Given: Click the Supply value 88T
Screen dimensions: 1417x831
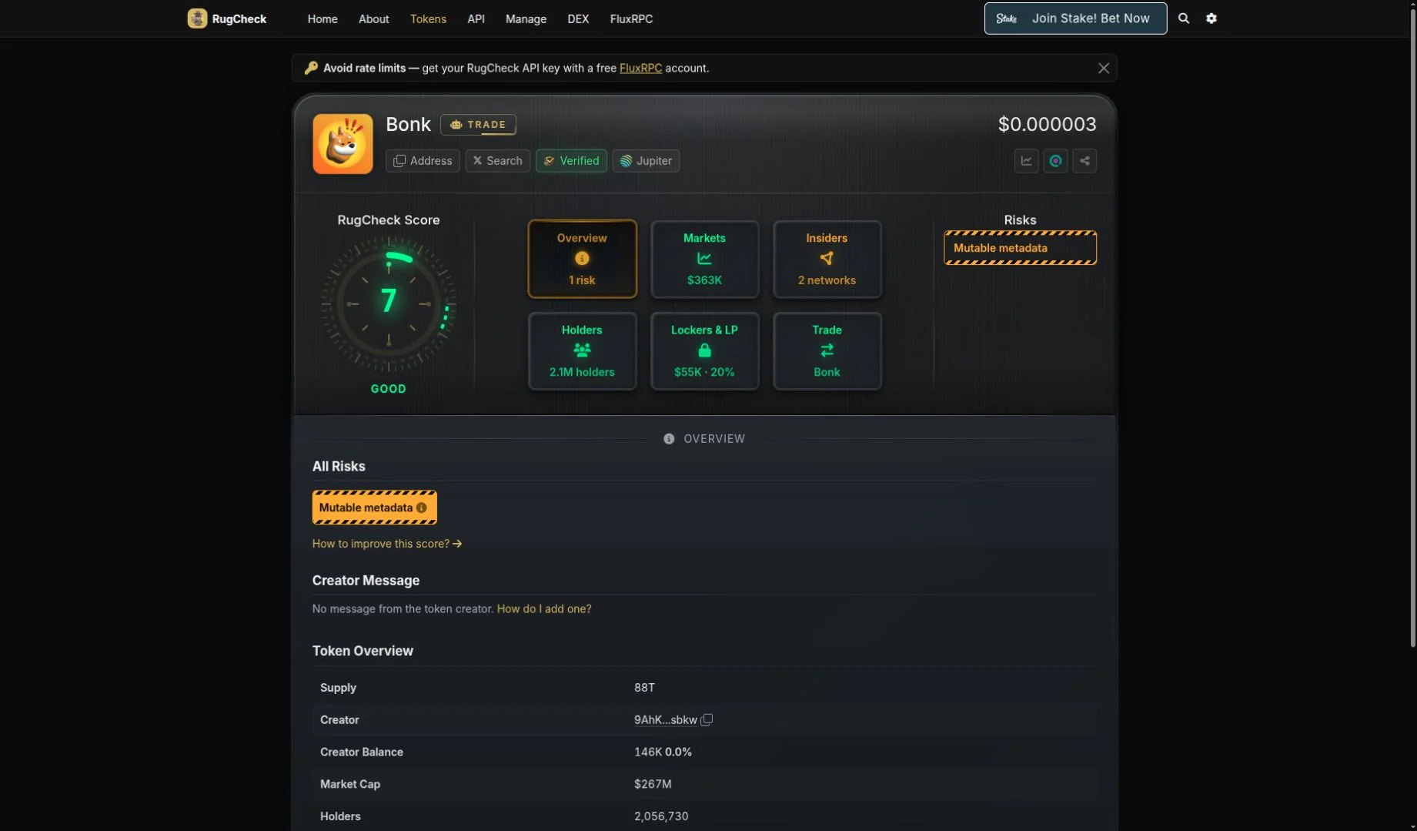Looking at the screenshot, I should pyautogui.click(x=644, y=688).
